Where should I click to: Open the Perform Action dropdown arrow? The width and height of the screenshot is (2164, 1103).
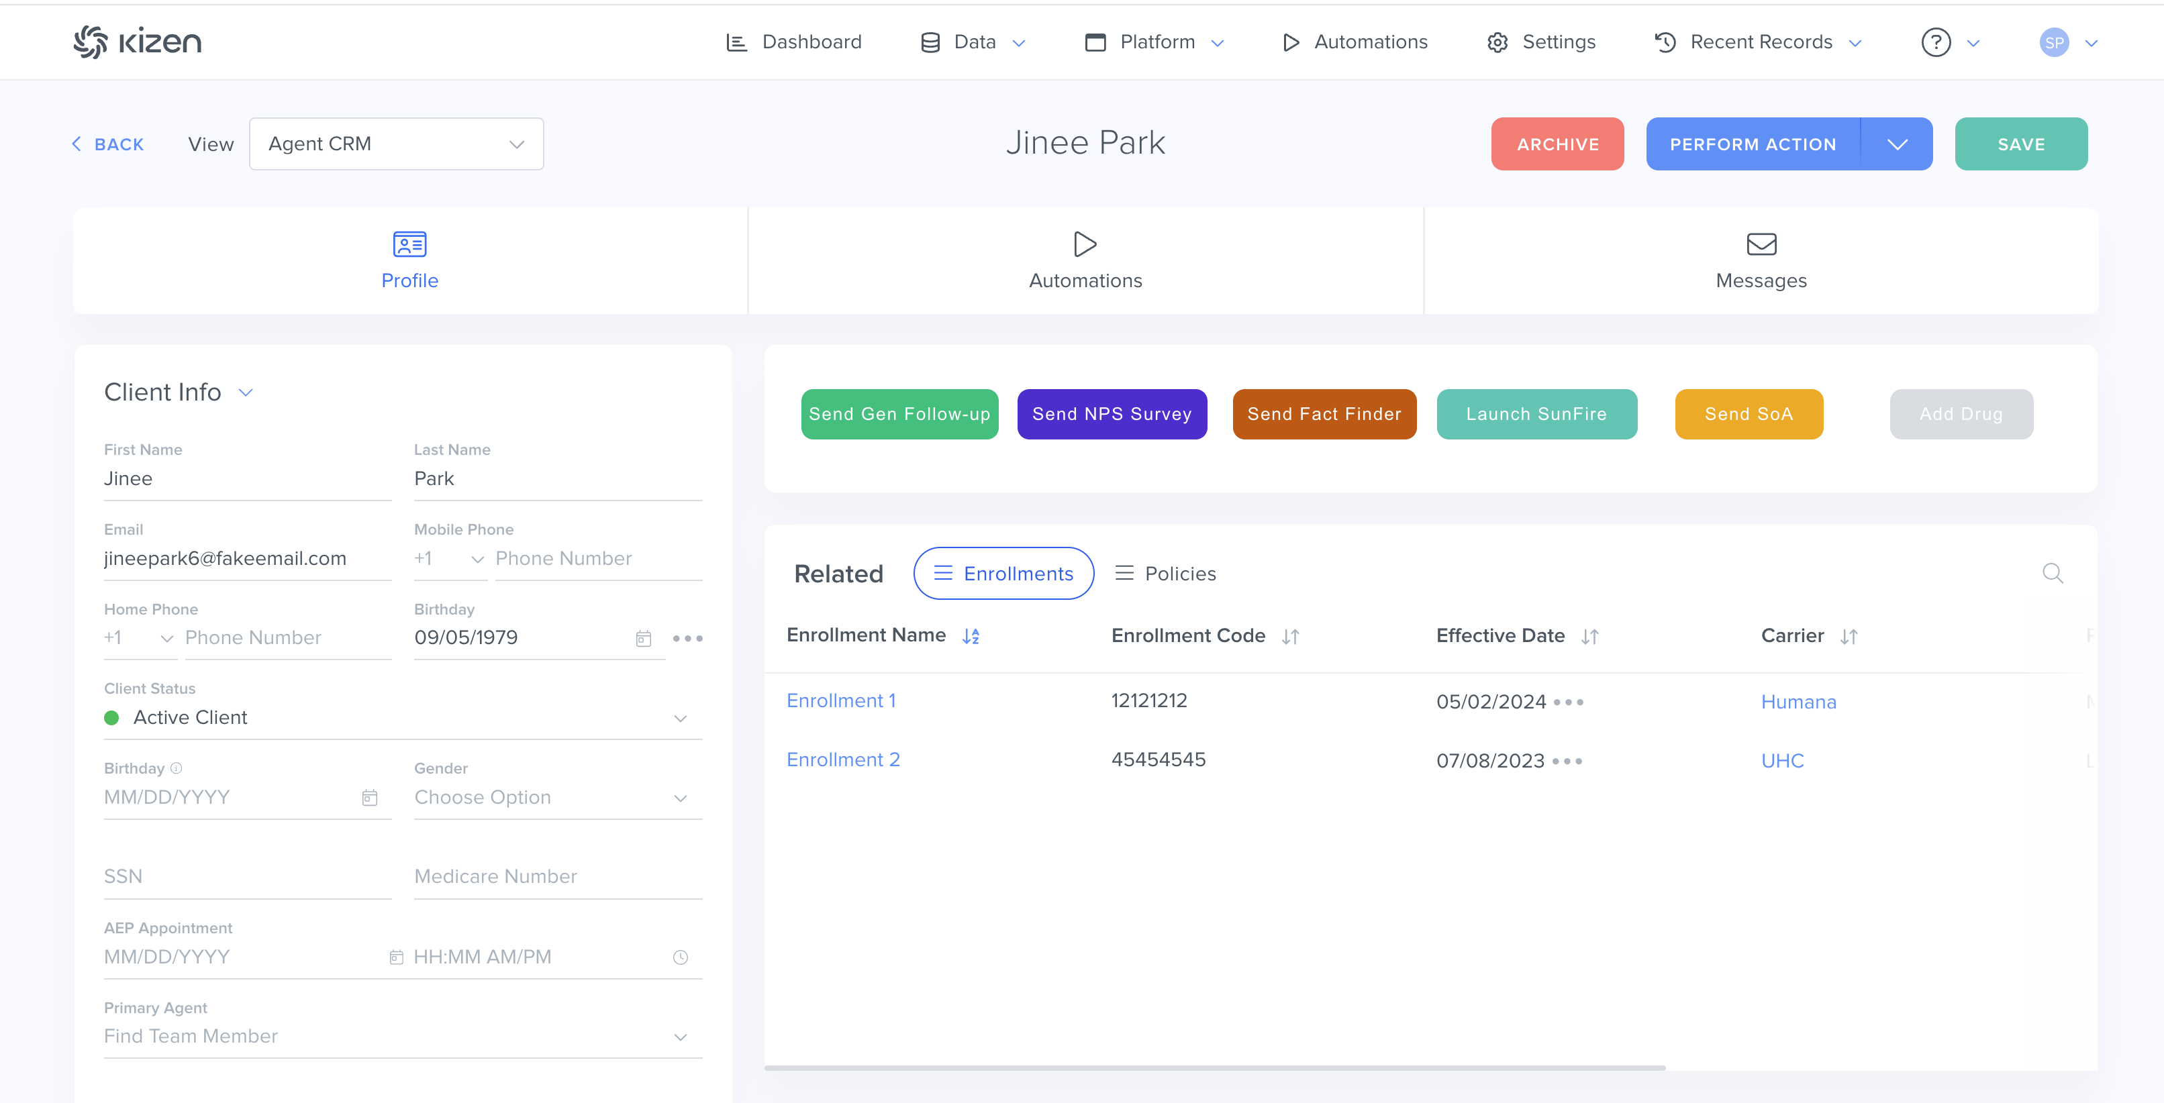[x=1897, y=144]
